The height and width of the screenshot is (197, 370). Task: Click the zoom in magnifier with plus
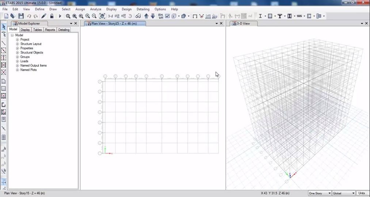pos(88,16)
